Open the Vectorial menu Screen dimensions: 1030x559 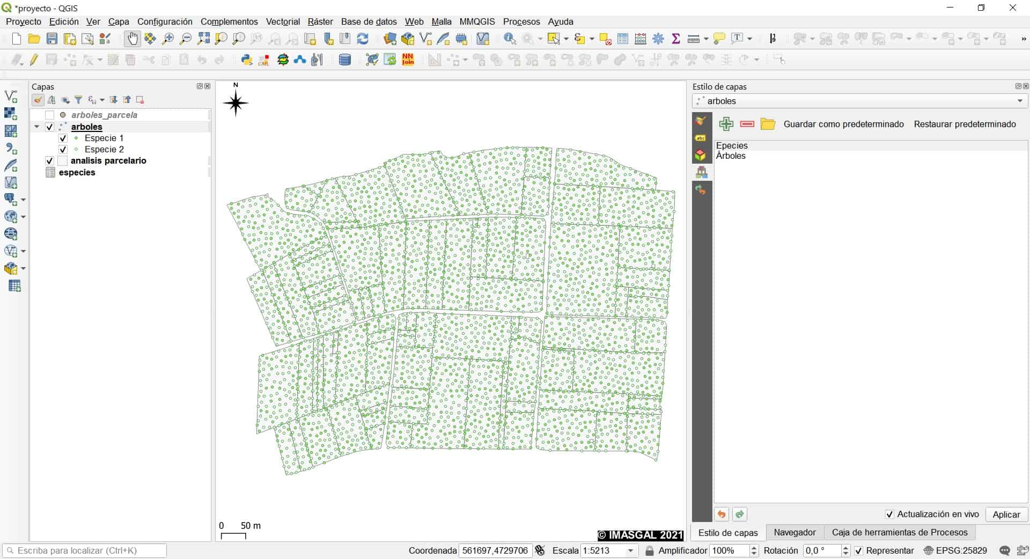283,22
